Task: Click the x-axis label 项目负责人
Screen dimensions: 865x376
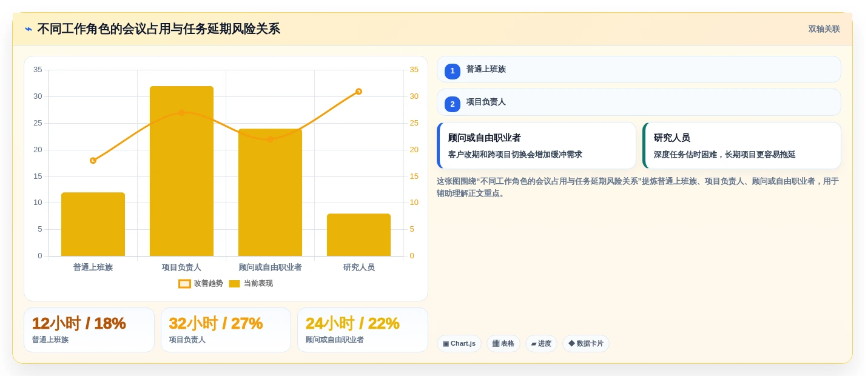Action: click(181, 267)
